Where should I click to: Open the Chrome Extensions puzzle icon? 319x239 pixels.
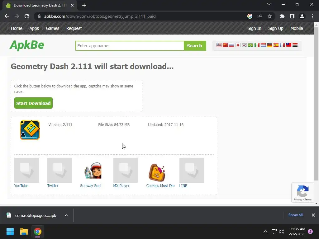pyautogui.click(x=282, y=16)
